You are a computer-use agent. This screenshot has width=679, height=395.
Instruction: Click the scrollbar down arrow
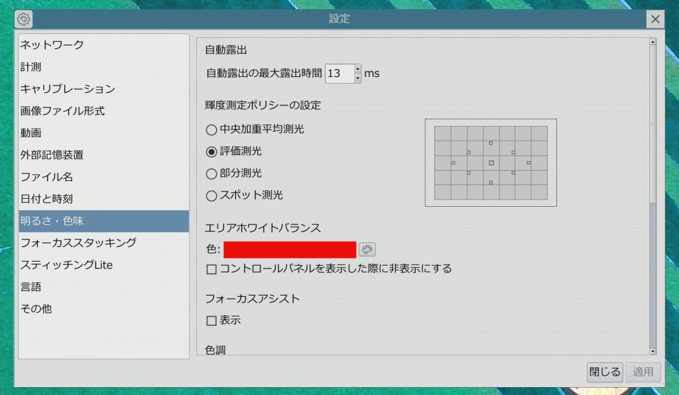pyautogui.click(x=652, y=351)
